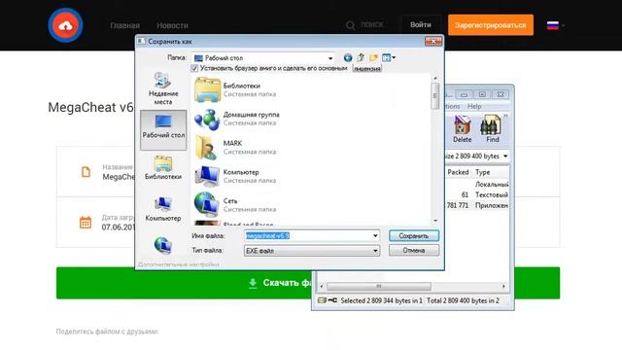The width and height of the screenshot is (622, 350).
Task: Click the network globe icon in places sidebar
Action: [x=163, y=245]
